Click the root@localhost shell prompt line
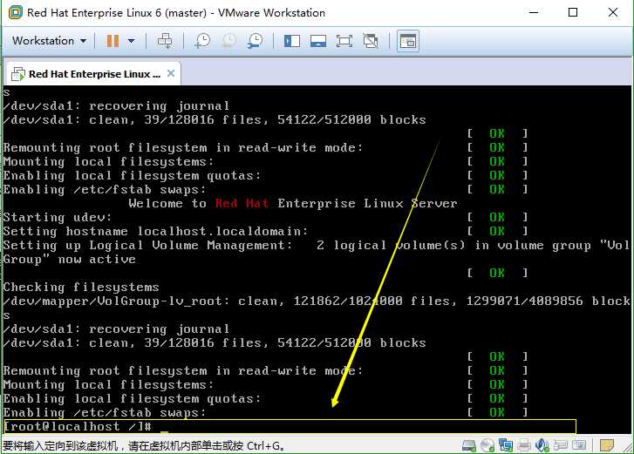 tap(290, 426)
